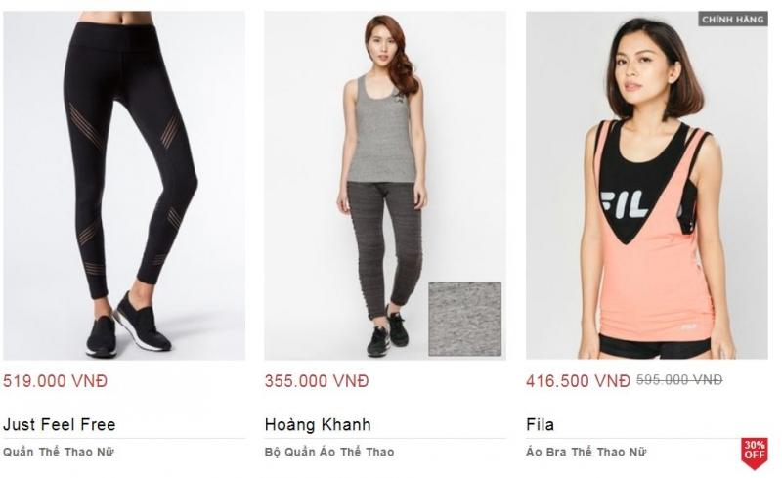
Task: Click the 30% OFF discount badge
Action: pyautogui.click(x=755, y=453)
